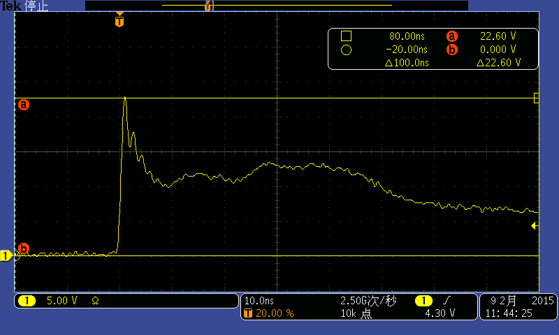The image size is (559, 335).
Task: Click the red a badge in cursor readout
Action: coord(451,36)
